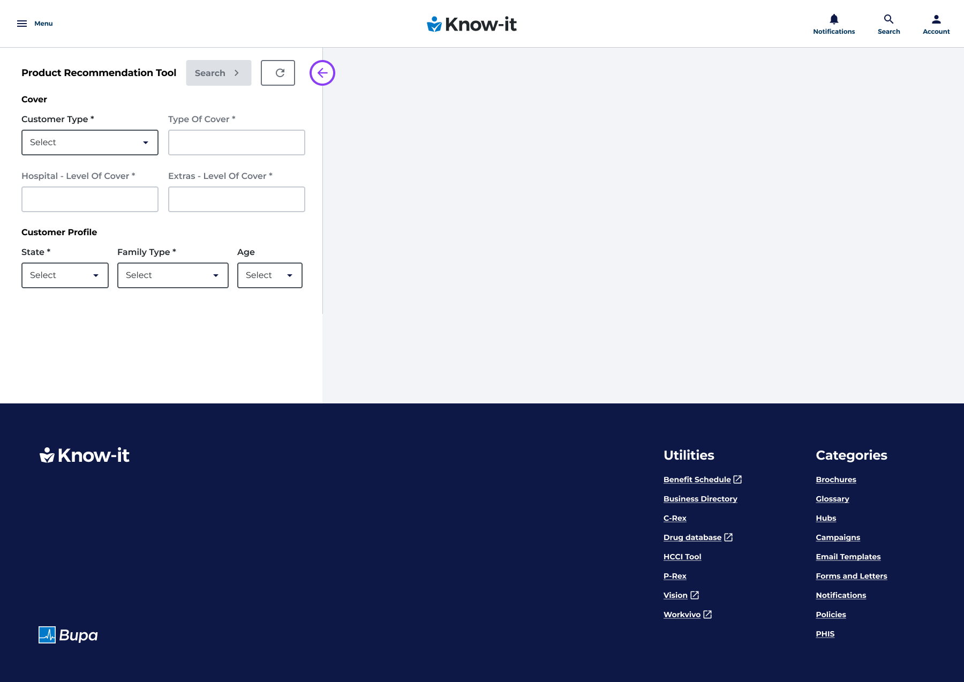Click the Know-it logo in header
Viewport: 964px width, 682px height.
pyautogui.click(x=471, y=24)
